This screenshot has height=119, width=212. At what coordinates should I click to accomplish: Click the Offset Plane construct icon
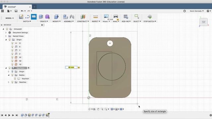pos(83,17)
